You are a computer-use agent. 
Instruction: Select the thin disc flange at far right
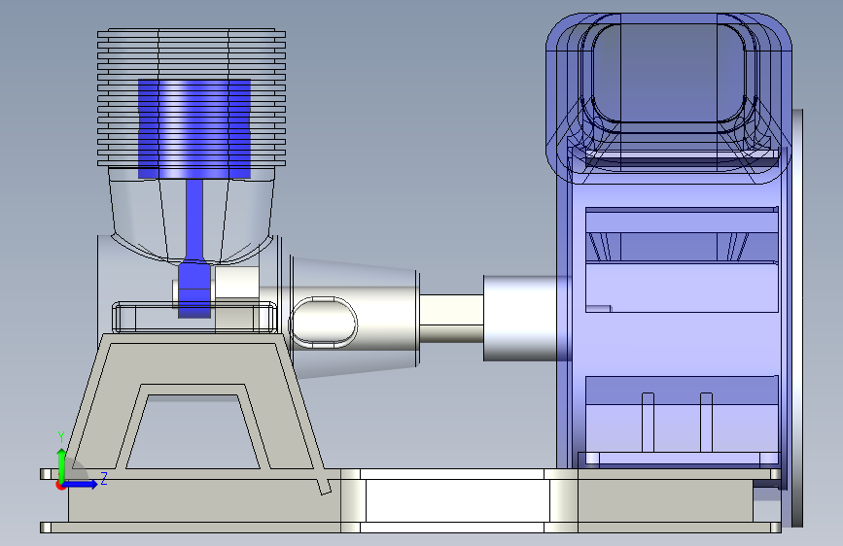[x=797, y=318]
